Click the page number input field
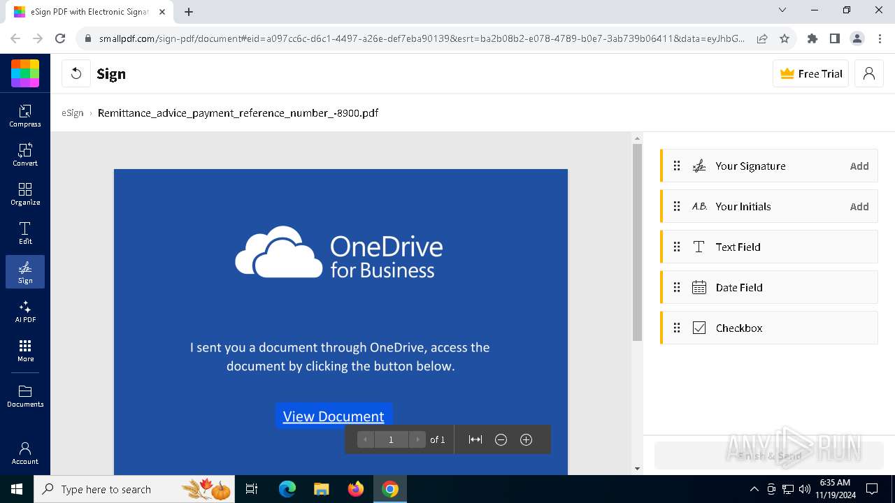Image resolution: width=895 pixels, height=503 pixels. [392, 439]
